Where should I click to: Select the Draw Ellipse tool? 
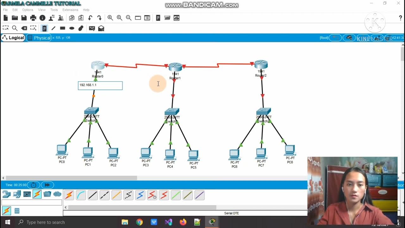pyautogui.click(x=72, y=28)
